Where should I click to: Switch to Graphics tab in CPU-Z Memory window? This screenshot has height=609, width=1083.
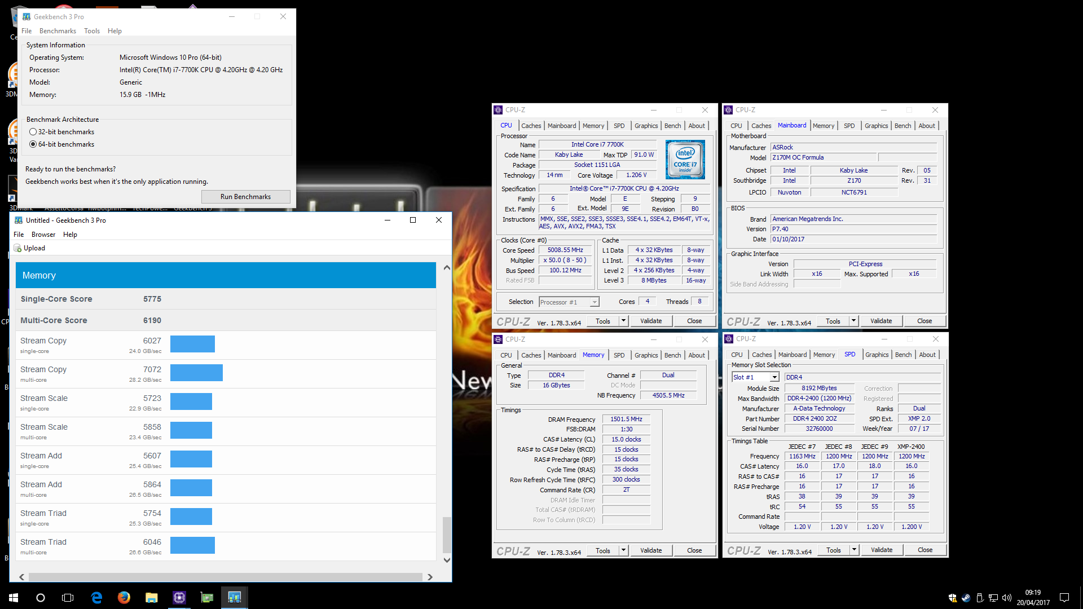tap(646, 355)
